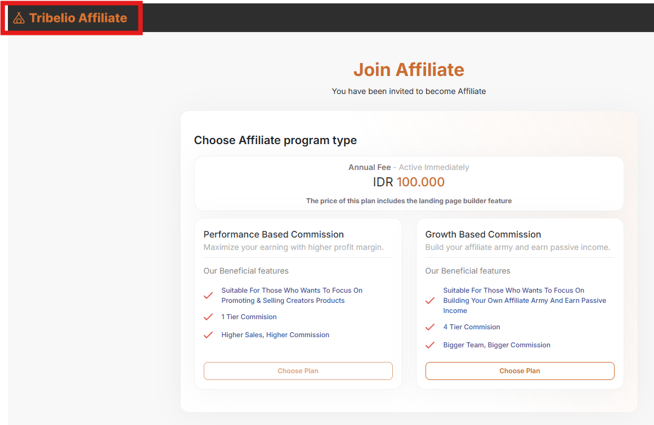The image size is (654, 425).
Task: Select the Growth Based Commission card title
Action: pos(483,234)
